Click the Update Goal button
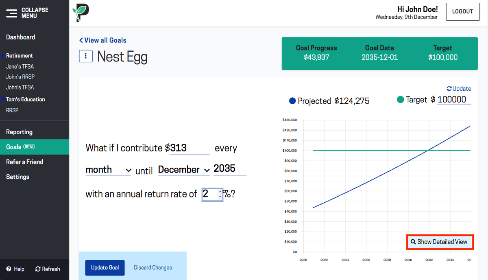 [x=105, y=267]
